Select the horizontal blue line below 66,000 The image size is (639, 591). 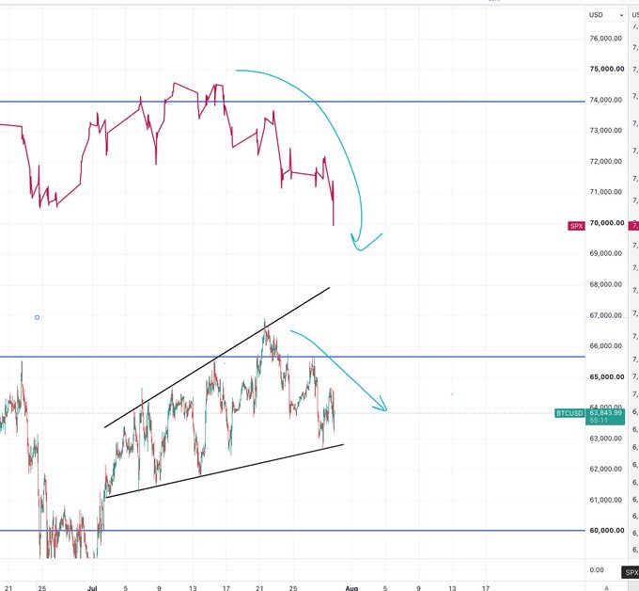pyautogui.click(x=292, y=357)
